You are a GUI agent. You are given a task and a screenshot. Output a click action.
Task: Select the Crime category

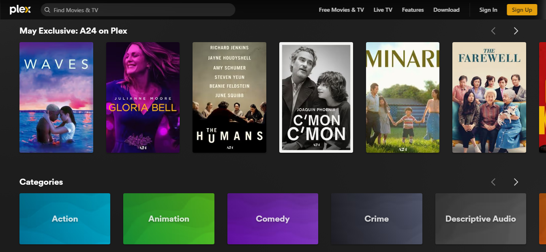(x=377, y=219)
